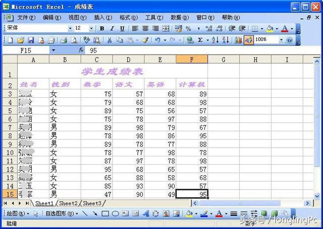Cut the selection with scissors icon

pyautogui.click(x=110, y=40)
